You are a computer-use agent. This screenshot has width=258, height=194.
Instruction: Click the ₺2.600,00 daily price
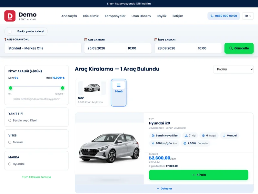point(160,158)
